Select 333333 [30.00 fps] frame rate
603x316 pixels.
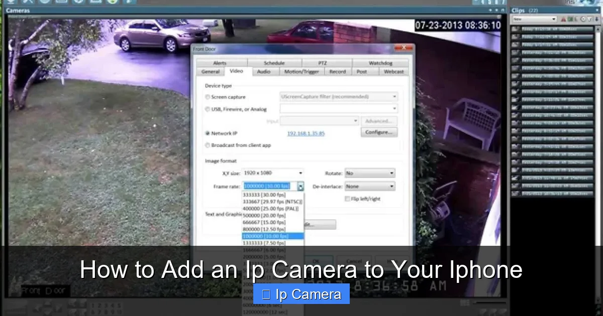click(273, 195)
